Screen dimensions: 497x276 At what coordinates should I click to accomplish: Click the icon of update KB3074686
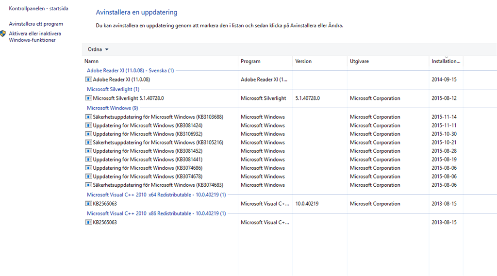(88, 168)
